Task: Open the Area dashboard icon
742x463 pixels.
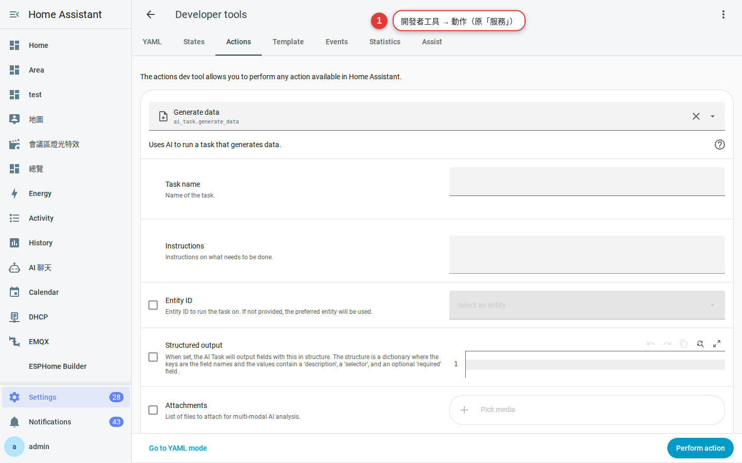Action: [14, 70]
